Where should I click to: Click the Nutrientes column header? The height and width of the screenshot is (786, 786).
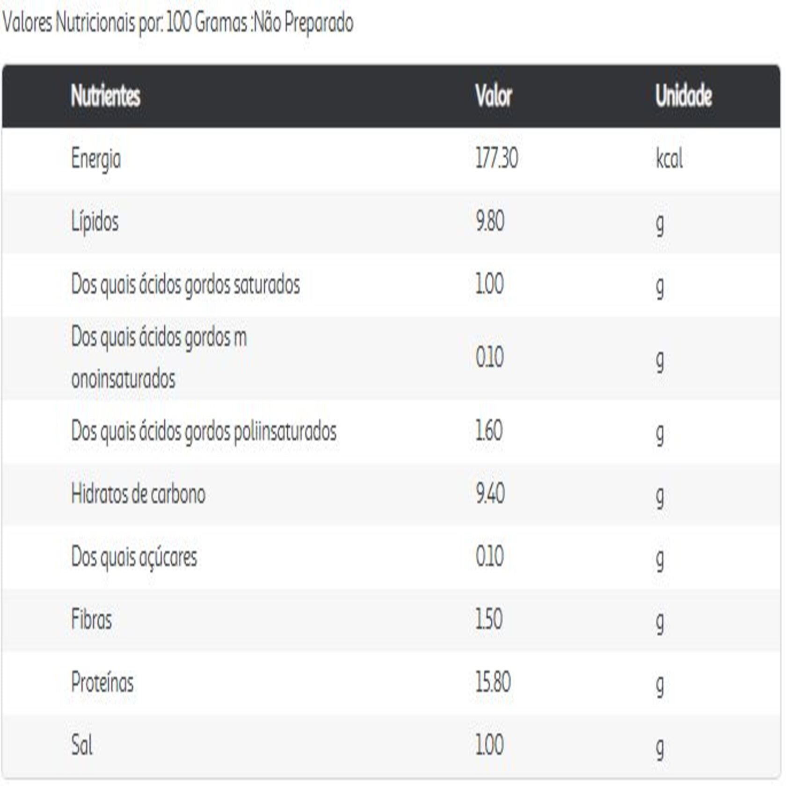(x=105, y=96)
